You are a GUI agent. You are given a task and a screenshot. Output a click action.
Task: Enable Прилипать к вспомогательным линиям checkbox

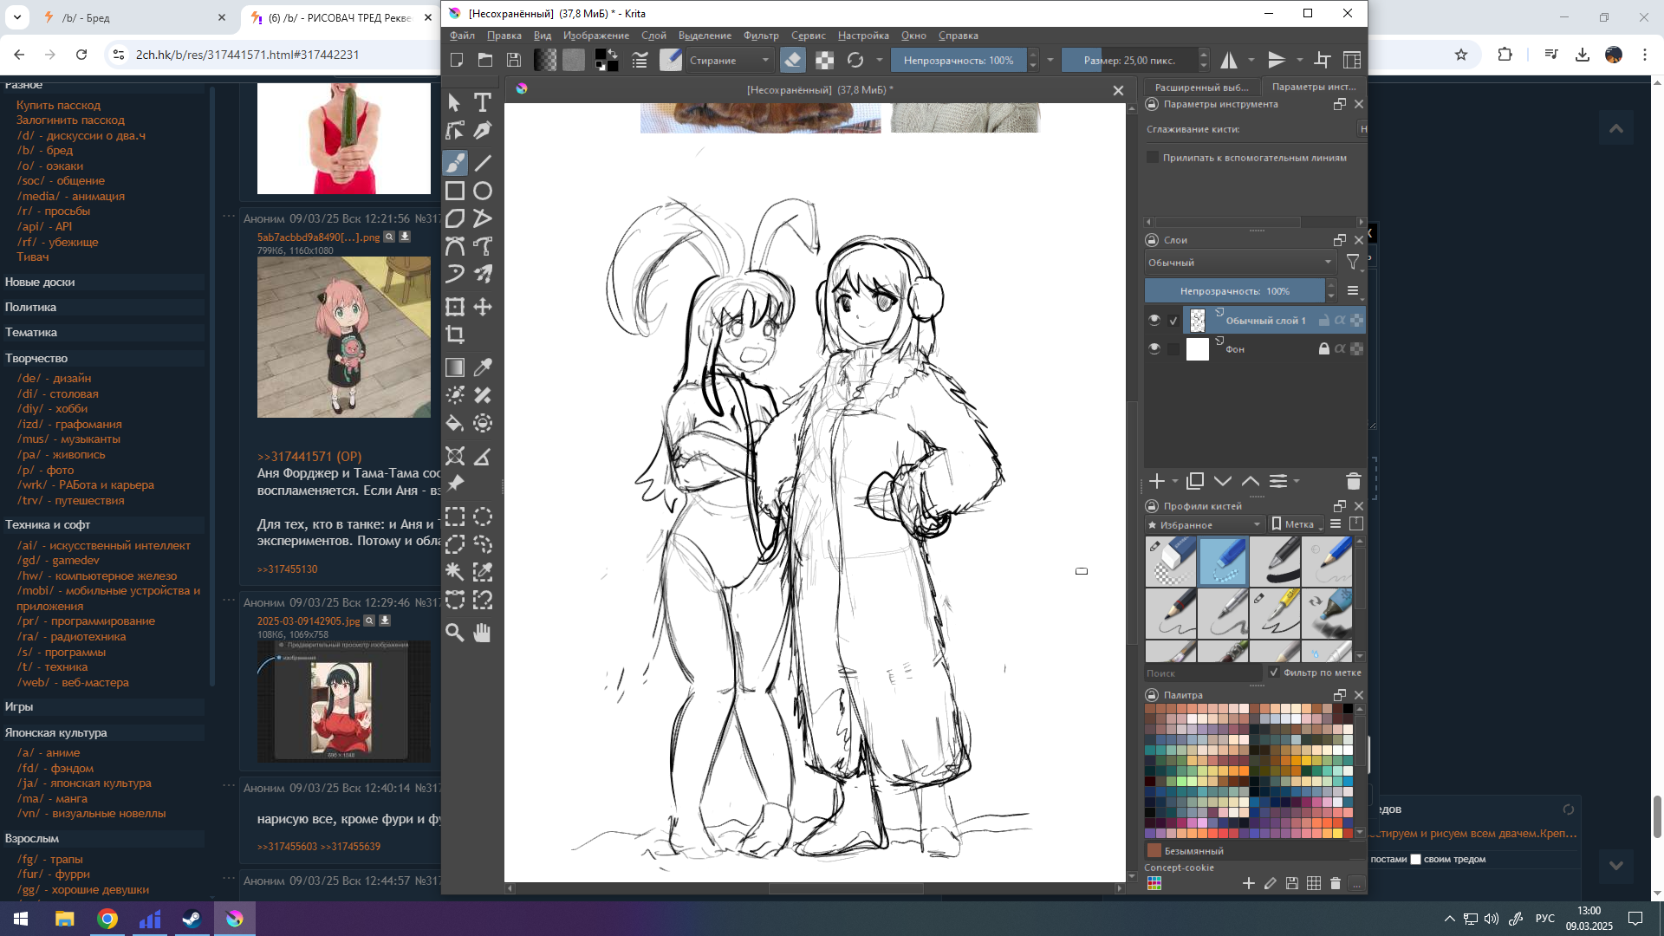click(x=1153, y=158)
